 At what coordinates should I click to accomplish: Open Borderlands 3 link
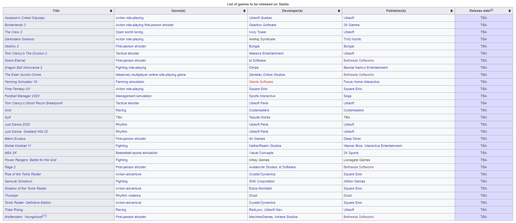15,25
